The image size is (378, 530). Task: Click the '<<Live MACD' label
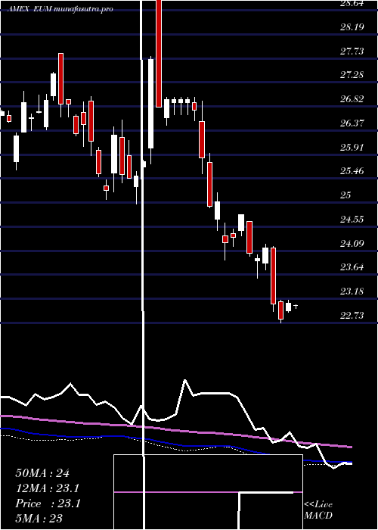click(x=318, y=510)
